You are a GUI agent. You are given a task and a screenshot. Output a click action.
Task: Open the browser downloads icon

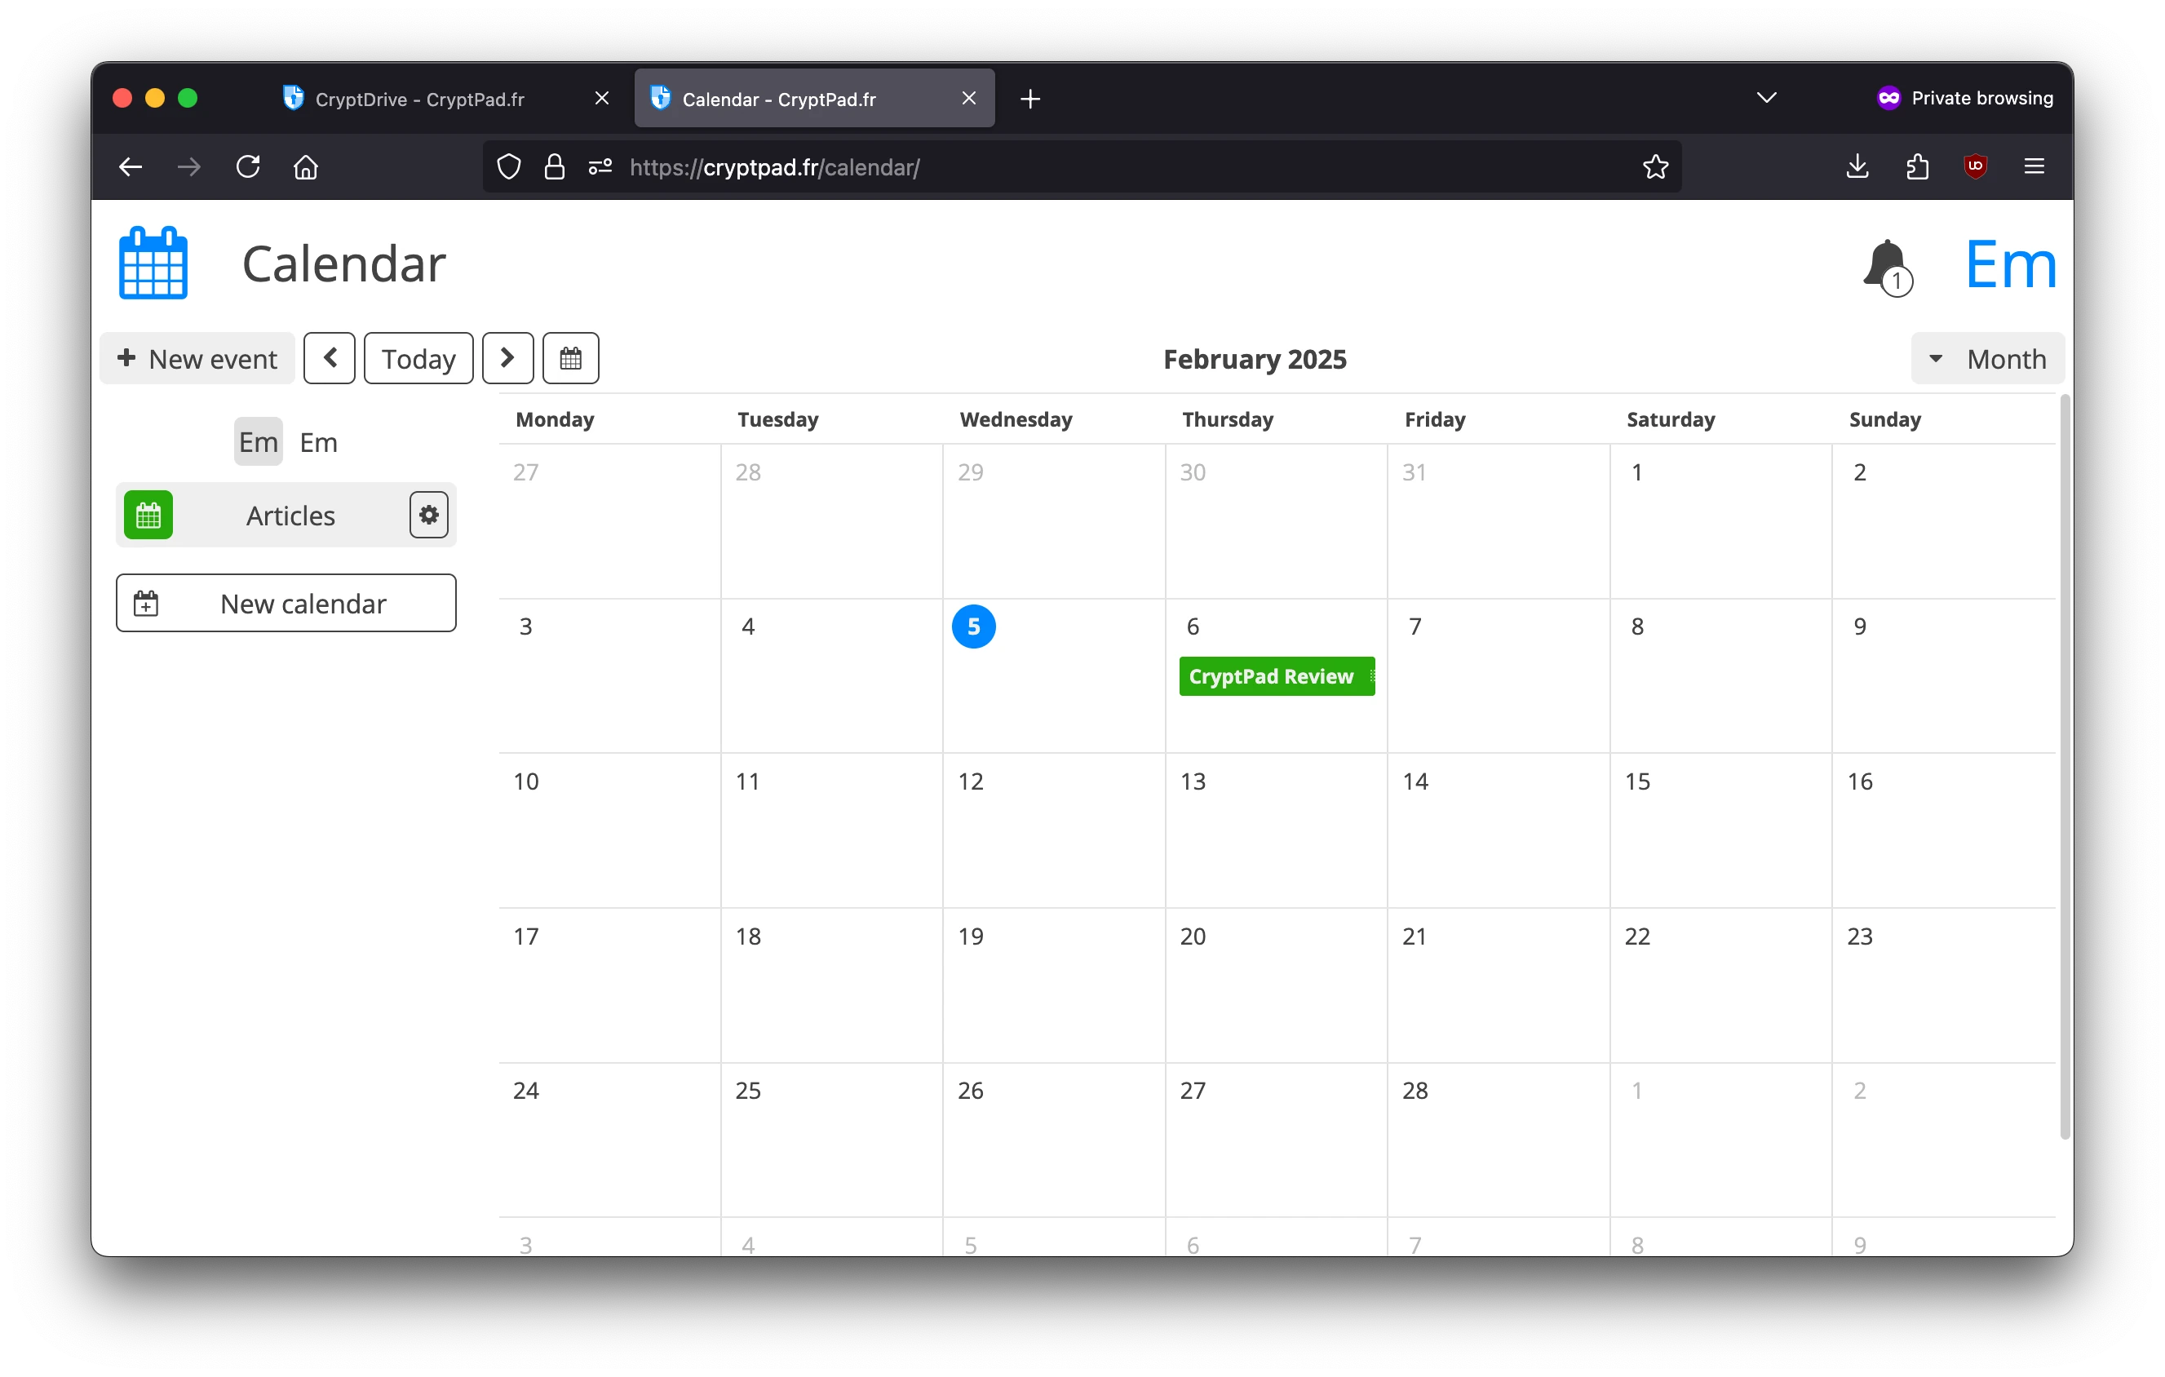(1857, 166)
